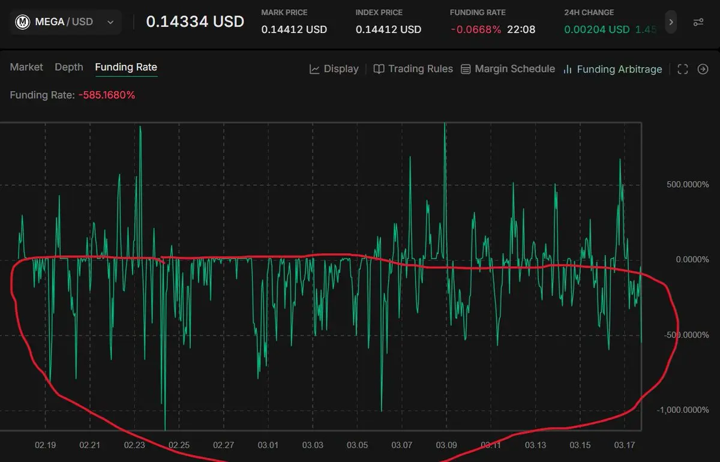Click the chart line icon beside Display

314,69
